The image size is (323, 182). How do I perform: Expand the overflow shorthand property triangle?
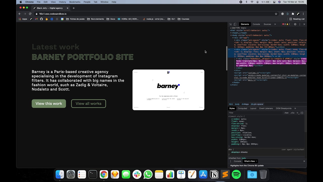coord(242,135)
